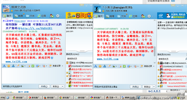Click the green icon in left chat toolbar
The image size is (187, 100).
(33, 66)
